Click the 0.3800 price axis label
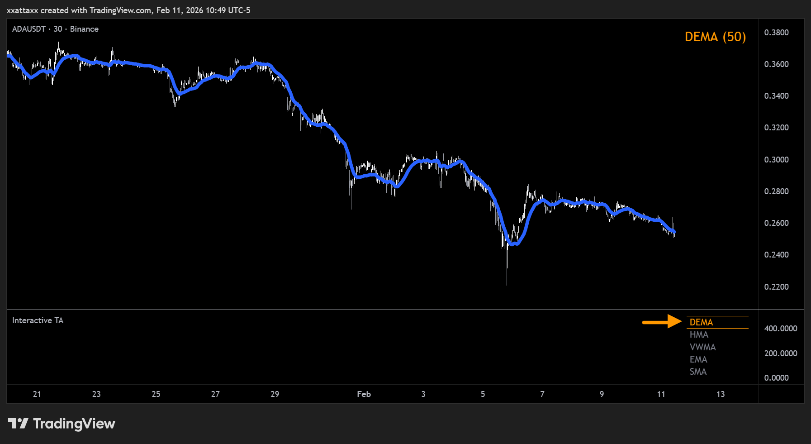The image size is (811, 444). tap(776, 33)
